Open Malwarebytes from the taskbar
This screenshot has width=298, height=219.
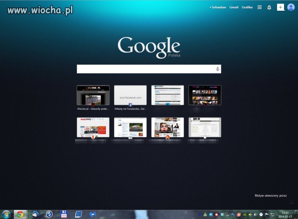tap(93, 215)
